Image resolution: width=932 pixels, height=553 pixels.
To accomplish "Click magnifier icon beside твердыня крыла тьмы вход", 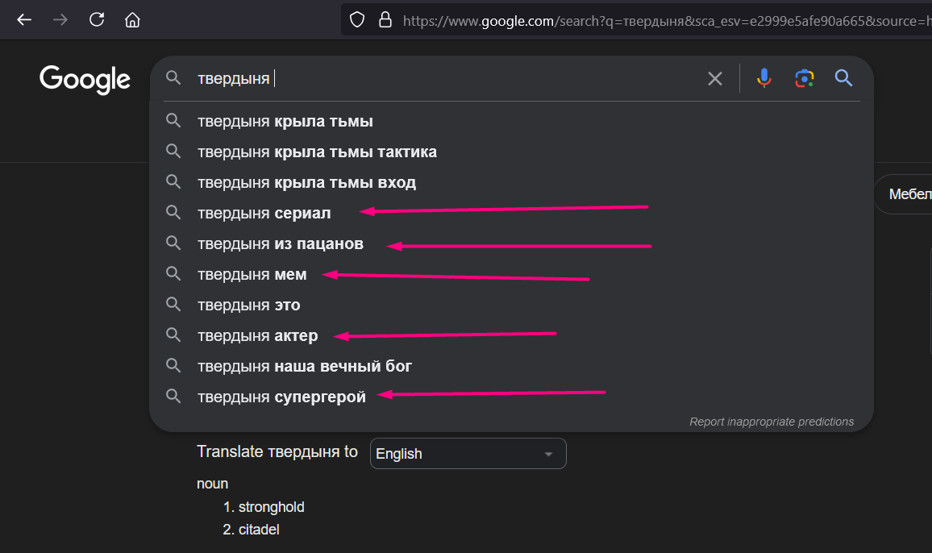I will 173,181.
